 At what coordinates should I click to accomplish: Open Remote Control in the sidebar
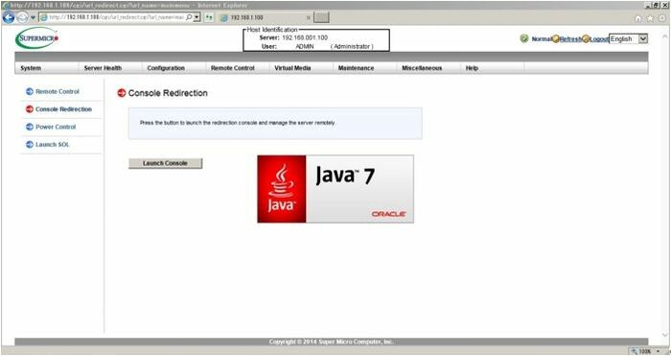tap(58, 91)
